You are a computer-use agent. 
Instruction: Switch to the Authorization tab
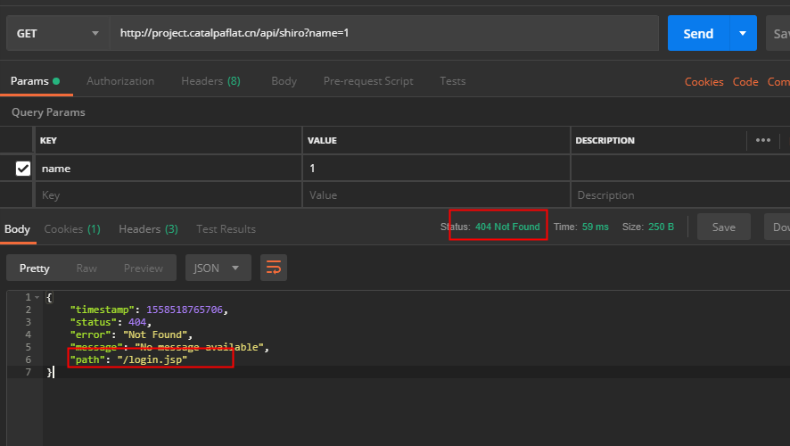(x=120, y=81)
